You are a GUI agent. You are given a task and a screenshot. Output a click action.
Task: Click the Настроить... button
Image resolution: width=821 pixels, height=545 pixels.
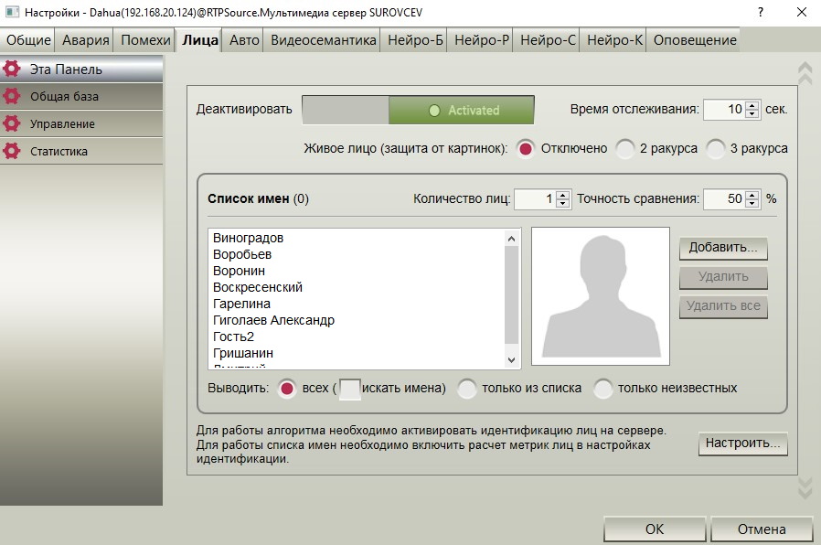click(742, 443)
